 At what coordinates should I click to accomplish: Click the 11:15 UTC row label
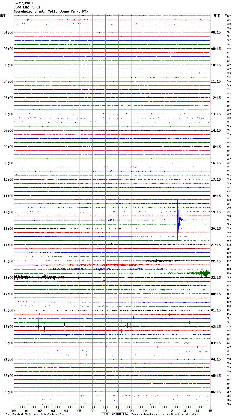216,81
